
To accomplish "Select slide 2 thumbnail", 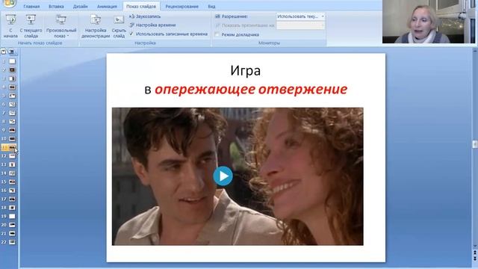I will (x=12, y=69).
